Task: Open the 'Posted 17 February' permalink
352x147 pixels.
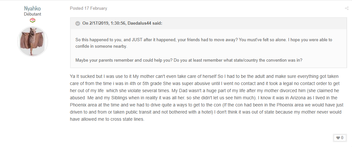Action: 88,8
